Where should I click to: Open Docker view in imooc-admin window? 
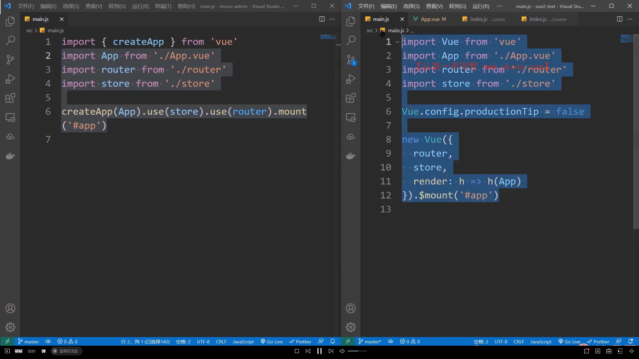click(x=10, y=156)
